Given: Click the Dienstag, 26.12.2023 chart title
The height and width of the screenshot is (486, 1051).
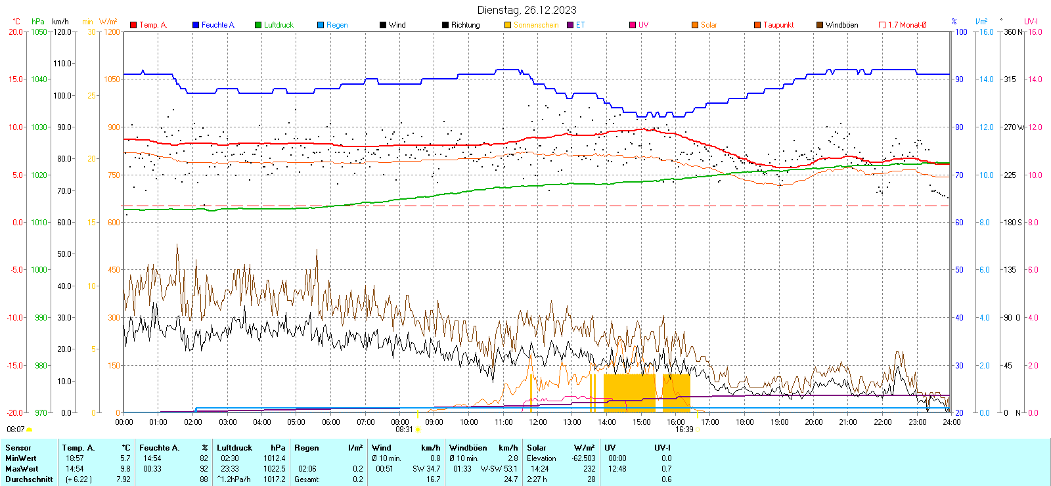Looking at the screenshot, I should [x=527, y=10].
